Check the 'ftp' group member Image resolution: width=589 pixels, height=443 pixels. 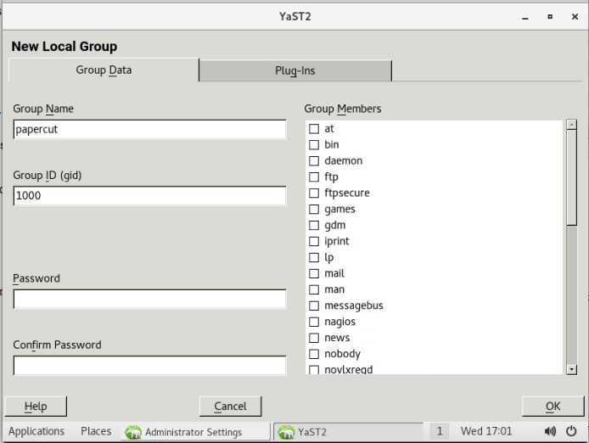coord(314,177)
